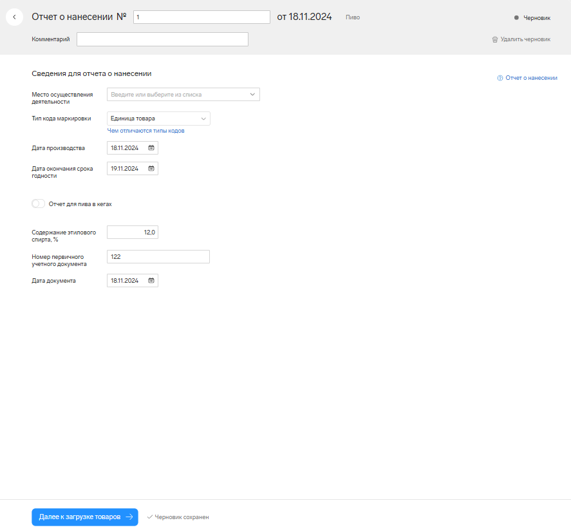Image resolution: width=571 pixels, height=532 pixels.
Task: Click Далее к загрузке товаров button
Action: click(85, 517)
